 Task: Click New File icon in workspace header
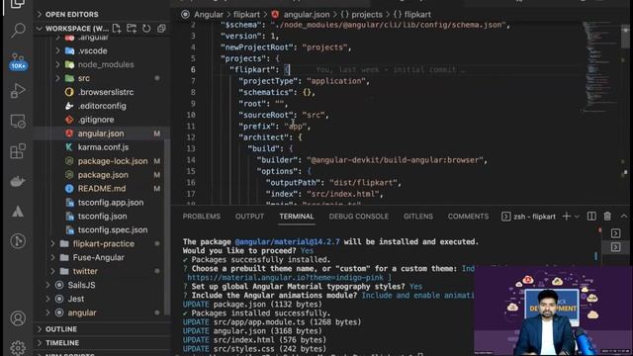[x=117, y=29]
